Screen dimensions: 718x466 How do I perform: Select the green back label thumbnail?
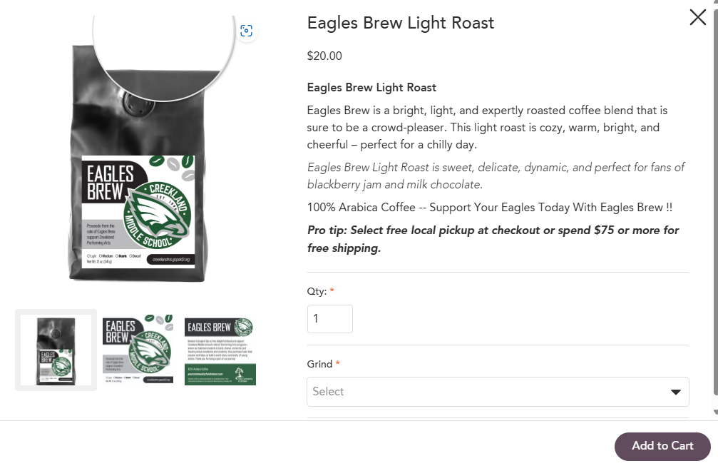point(220,351)
